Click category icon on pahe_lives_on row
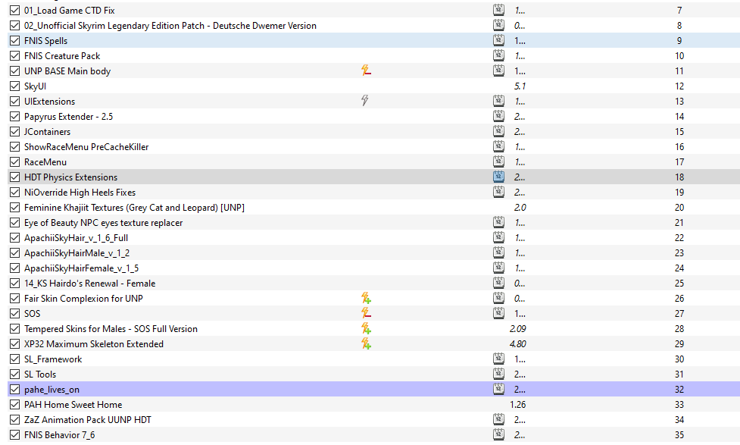 (x=498, y=389)
